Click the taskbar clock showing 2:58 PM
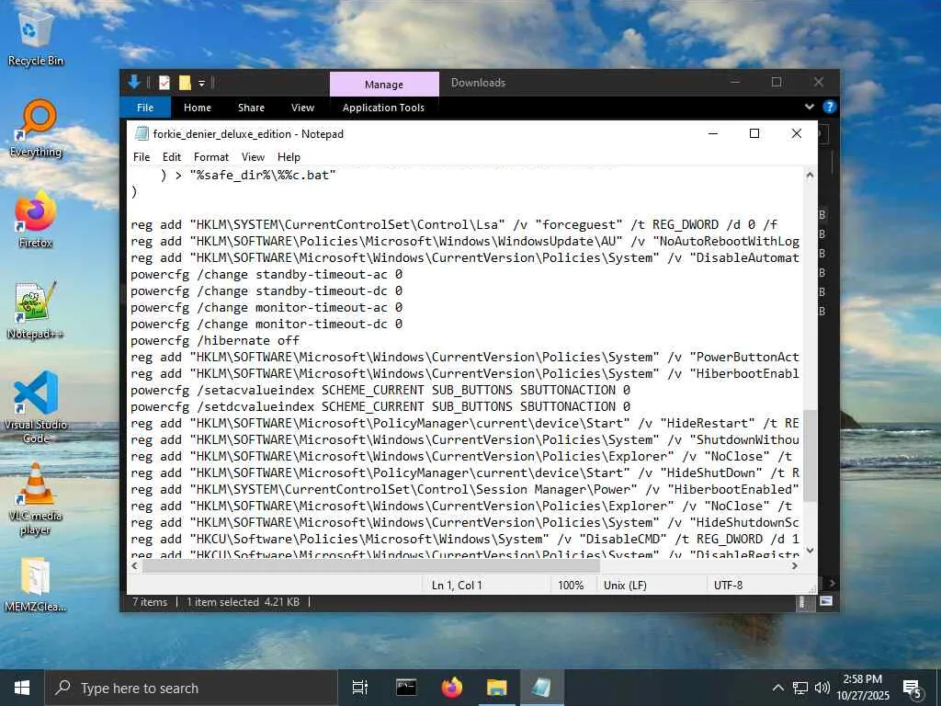 click(862, 688)
